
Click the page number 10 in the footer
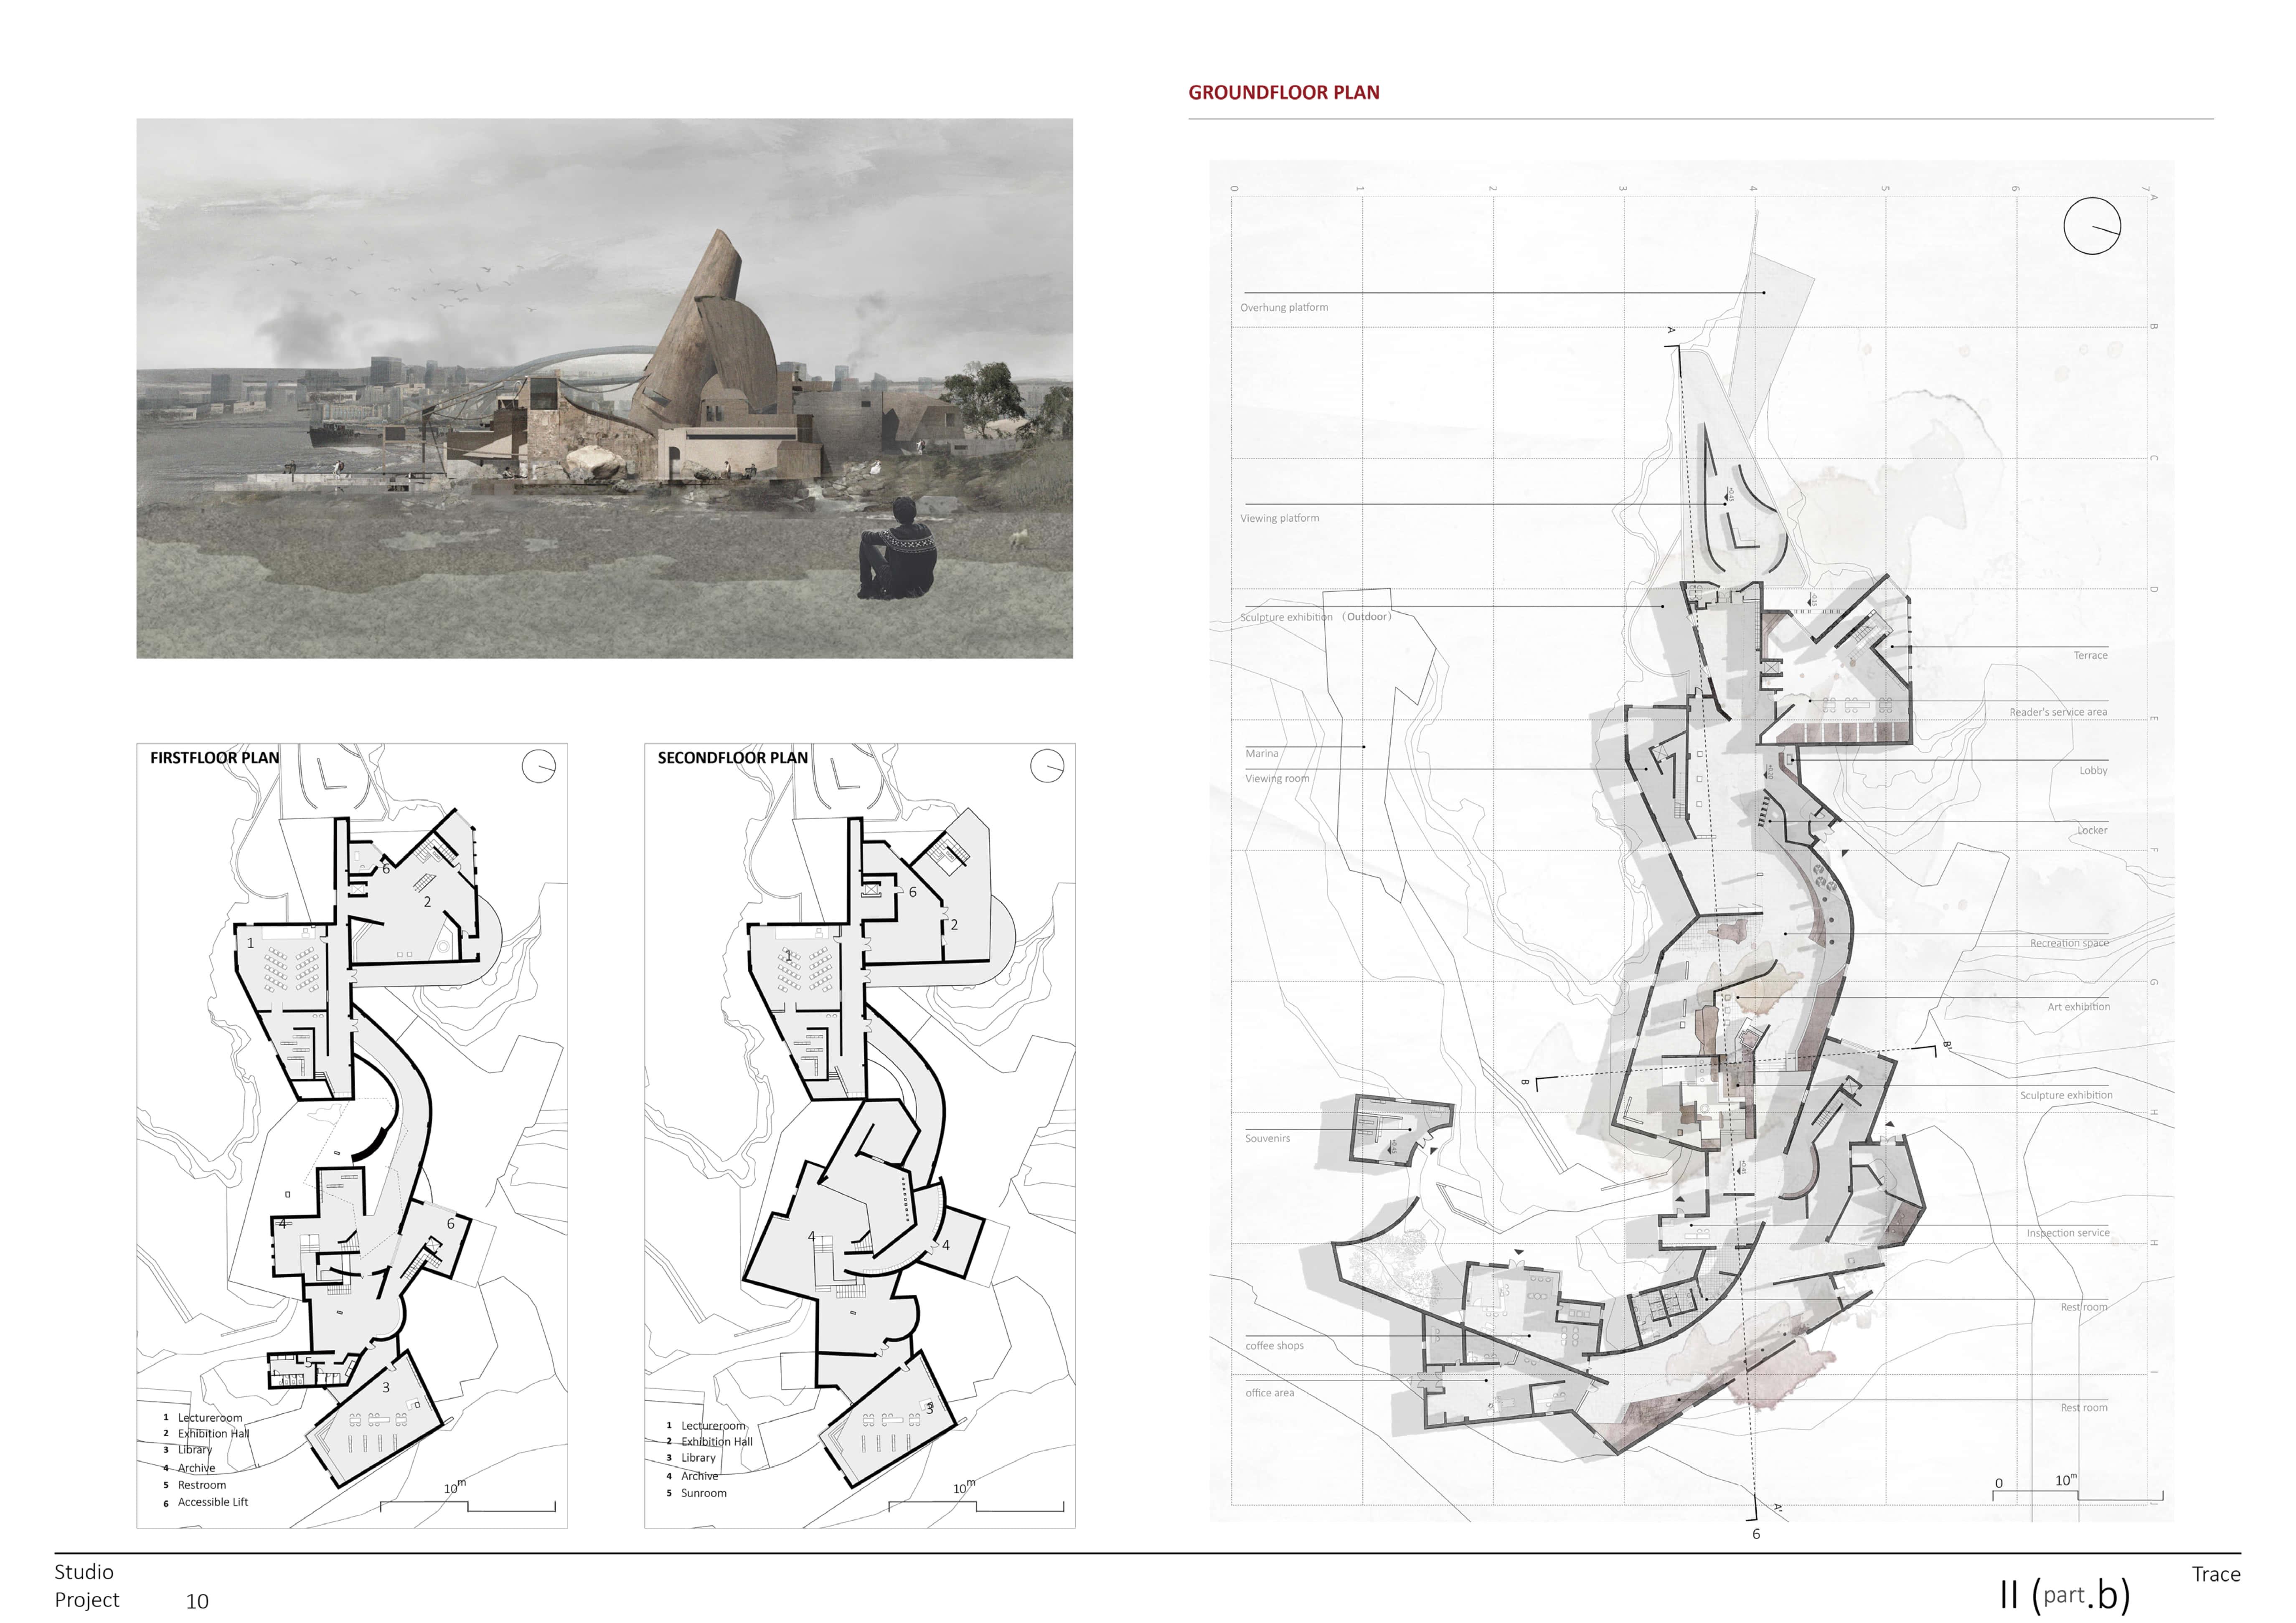(197, 1601)
